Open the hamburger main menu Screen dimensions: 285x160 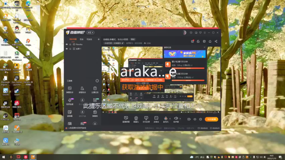pyautogui.click(x=204, y=33)
